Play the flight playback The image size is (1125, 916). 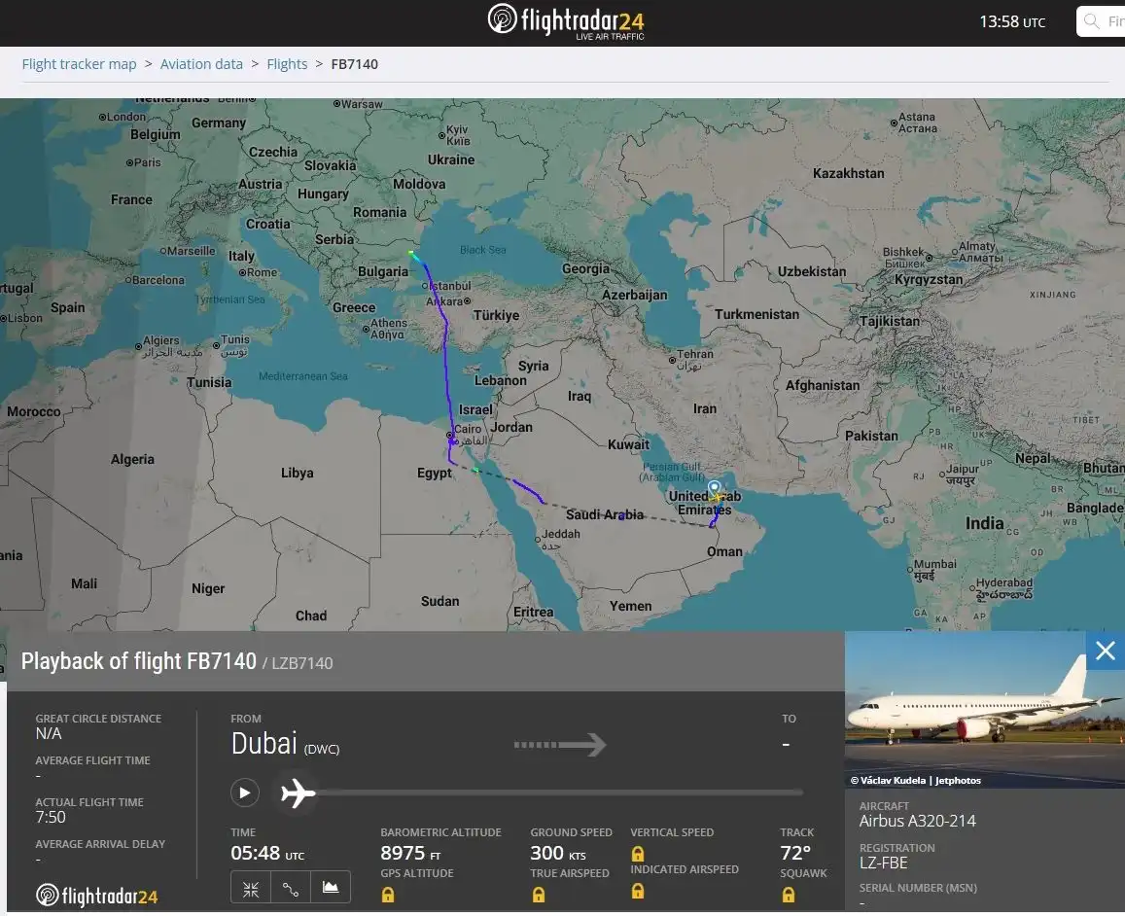coord(245,793)
